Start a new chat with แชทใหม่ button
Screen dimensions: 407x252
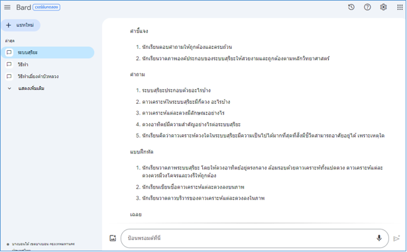coord(21,25)
